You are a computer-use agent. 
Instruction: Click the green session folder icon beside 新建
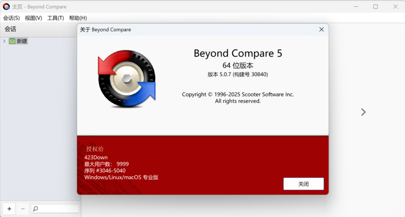tap(12, 41)
